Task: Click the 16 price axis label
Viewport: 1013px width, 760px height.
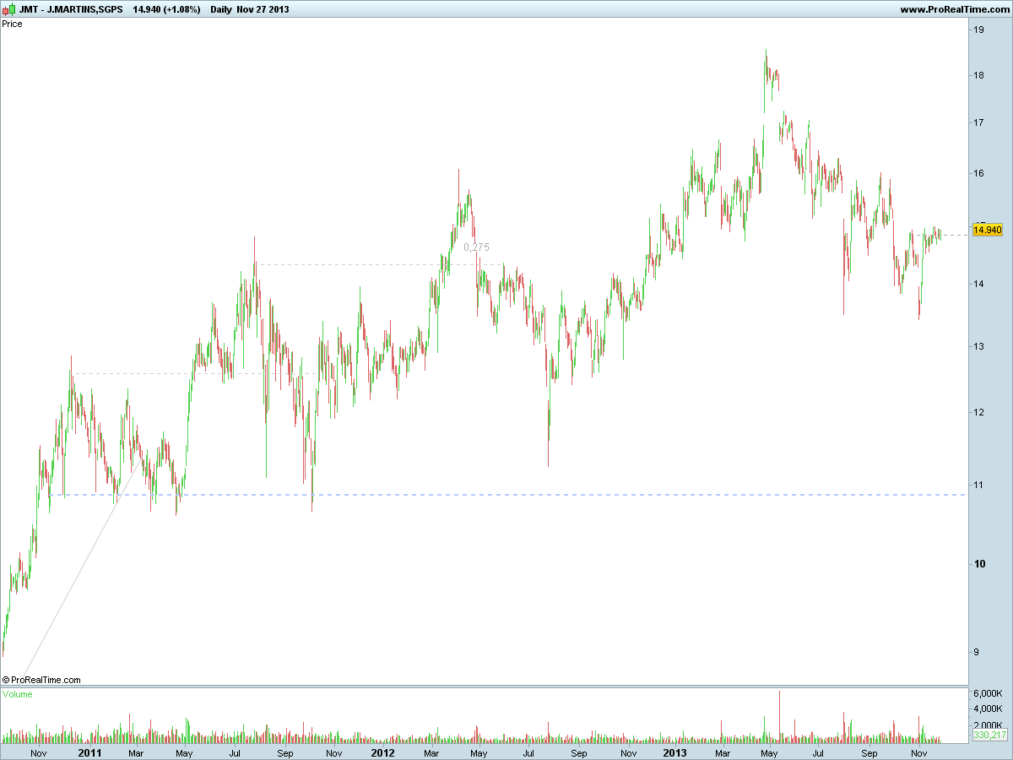Action: tap(978, 173)
